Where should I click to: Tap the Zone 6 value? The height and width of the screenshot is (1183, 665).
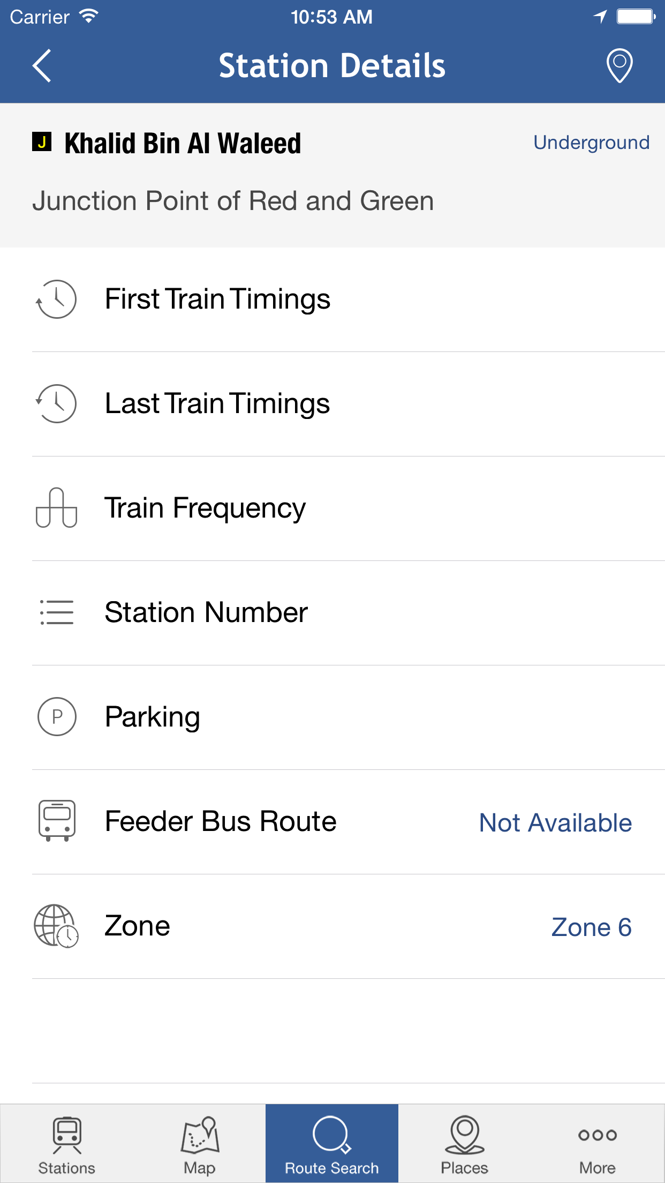(x=591, y=927)
